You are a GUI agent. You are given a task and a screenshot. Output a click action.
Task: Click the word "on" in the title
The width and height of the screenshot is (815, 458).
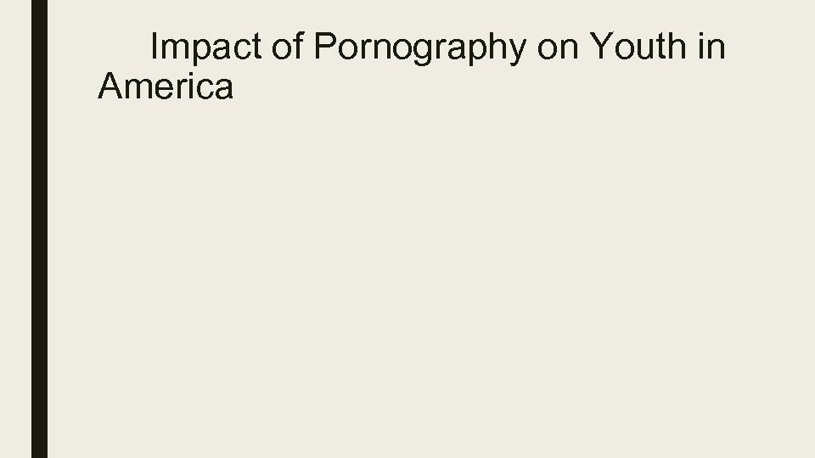click(557, 48)
